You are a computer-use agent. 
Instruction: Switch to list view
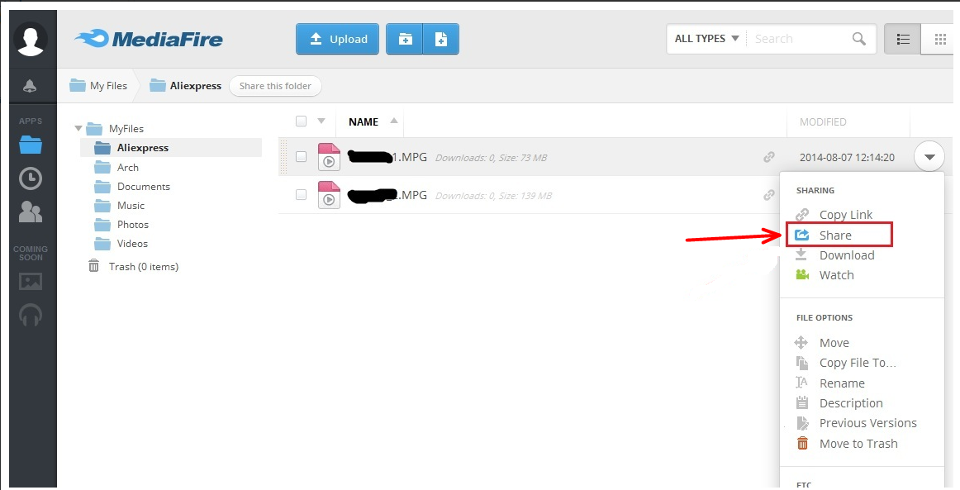point(902,39)
